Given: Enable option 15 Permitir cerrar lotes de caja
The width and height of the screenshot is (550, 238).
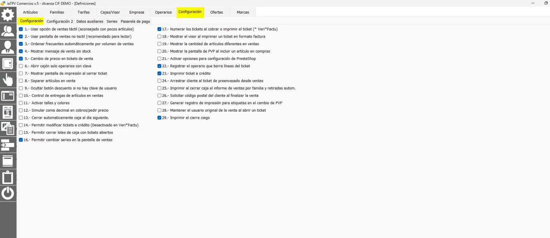Looking at the screenshot, I should 21,132.
